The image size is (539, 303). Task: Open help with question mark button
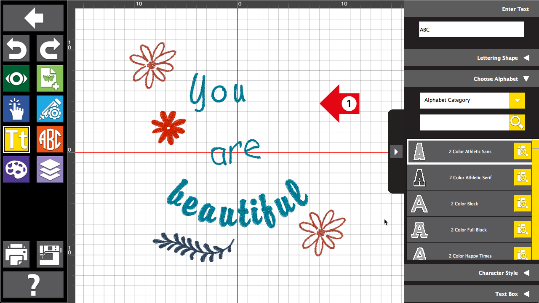point(34,285)
